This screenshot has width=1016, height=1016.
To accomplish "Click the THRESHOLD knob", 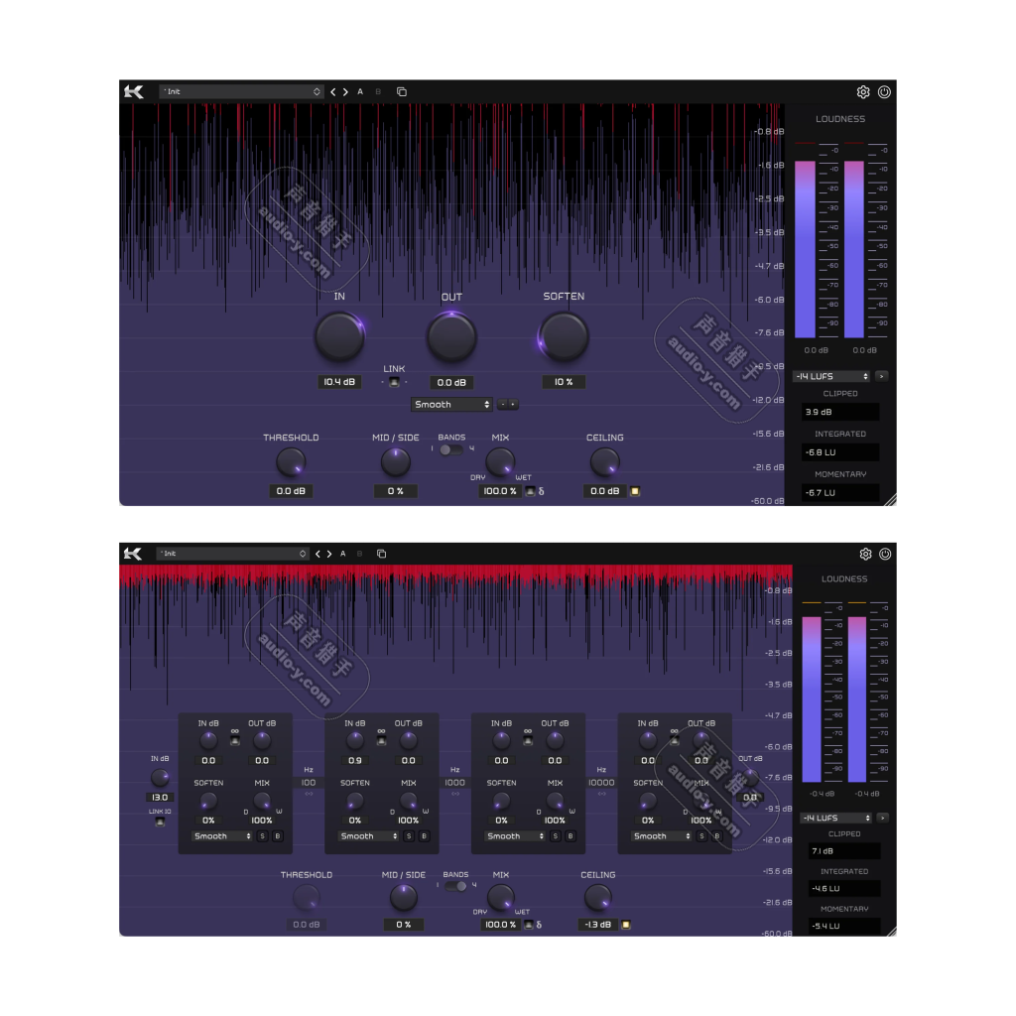I will [x=291, y=461].
